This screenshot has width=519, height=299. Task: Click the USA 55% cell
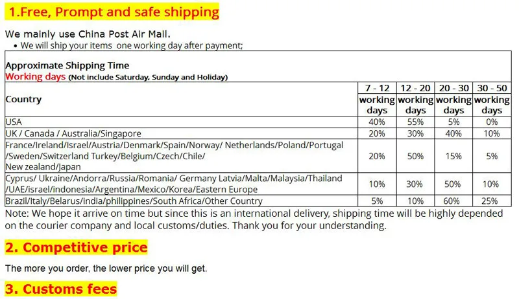(415, 122)
